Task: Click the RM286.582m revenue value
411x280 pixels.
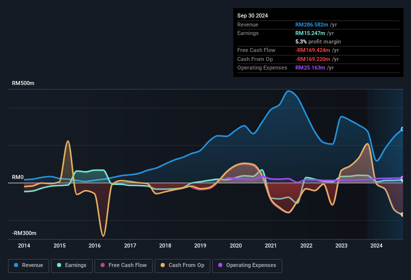Action: 311,24
